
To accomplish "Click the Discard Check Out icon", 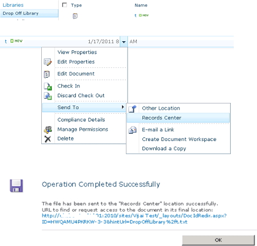I will click(x=47, y=96).
